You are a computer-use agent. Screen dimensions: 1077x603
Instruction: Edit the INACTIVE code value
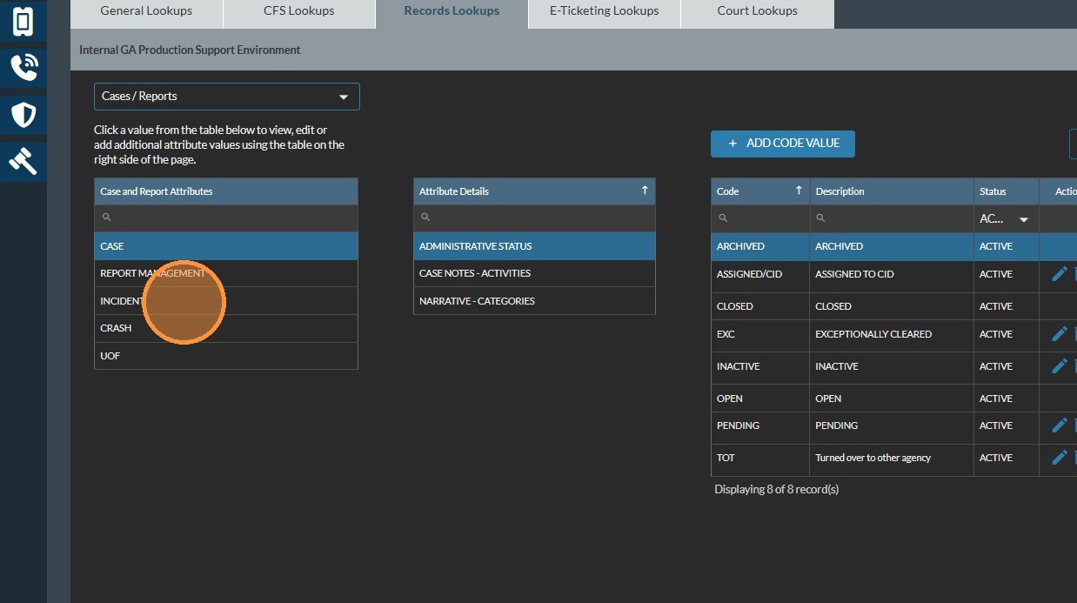tap(1059, 366)
